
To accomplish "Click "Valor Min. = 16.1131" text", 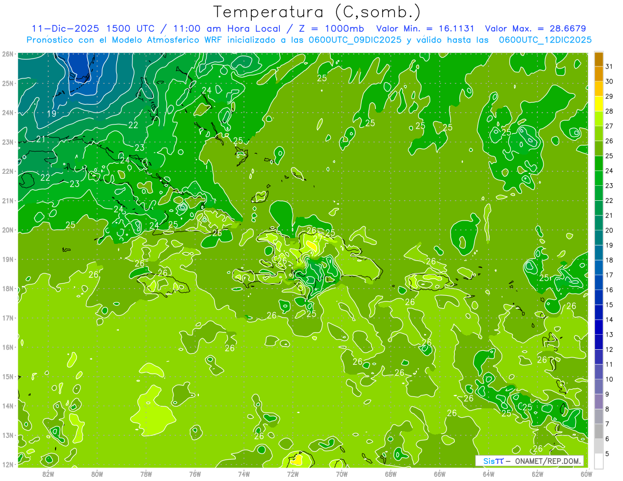I will click(426, 29).
